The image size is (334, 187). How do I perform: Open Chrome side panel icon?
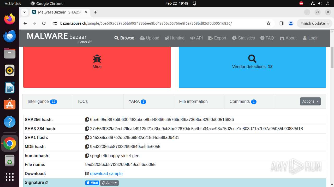[x=281, y=23]
